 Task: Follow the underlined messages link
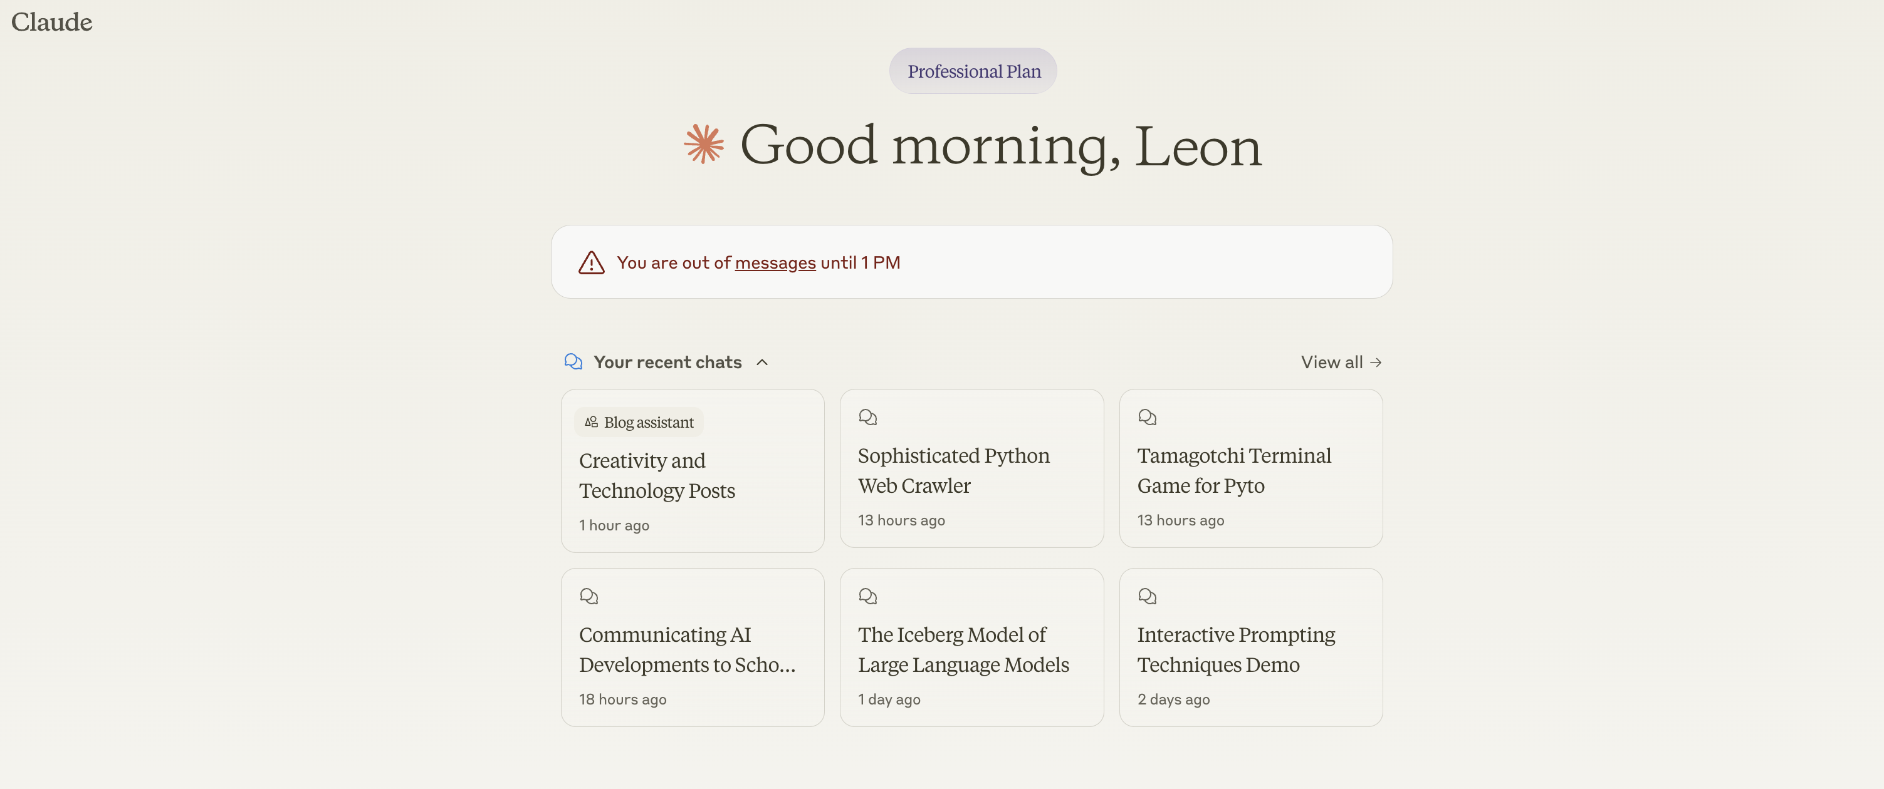pyautogui.click(x=775, y=263)
